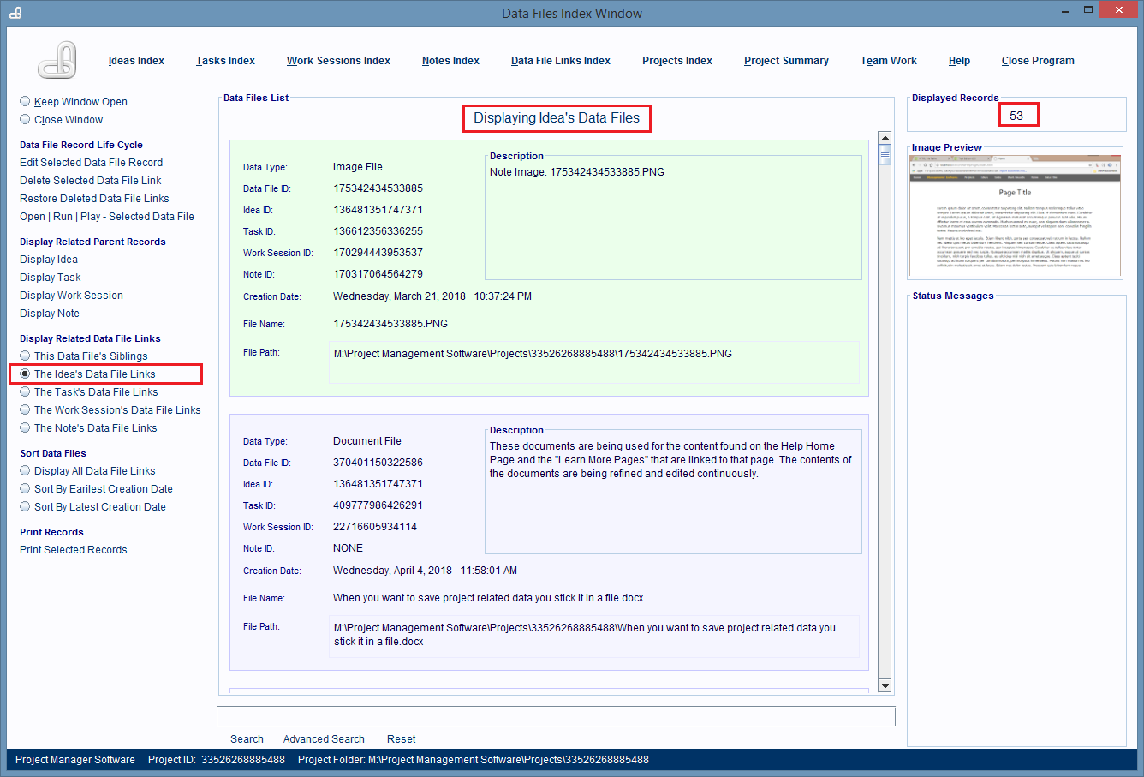
Task: Select This Data File's Siblings option
Action: [x=84, y=356]
